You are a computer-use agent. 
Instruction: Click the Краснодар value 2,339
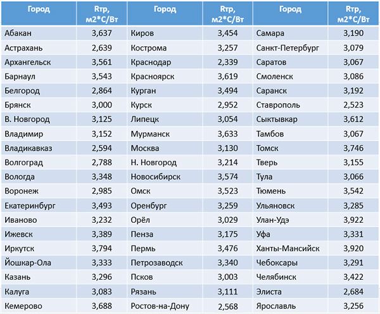tap(227, 62)
